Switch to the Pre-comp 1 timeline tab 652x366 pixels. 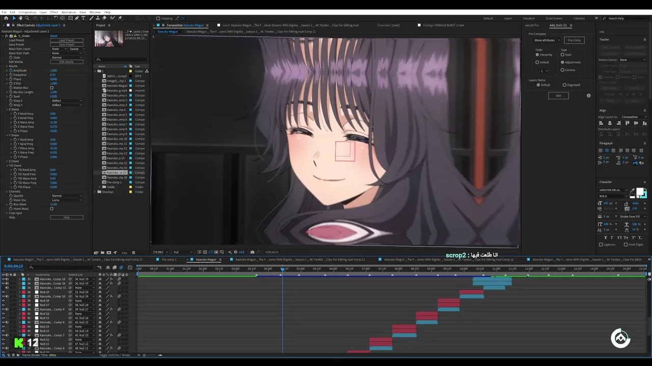[x=169, y=259]
